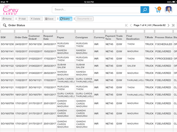177x132 pixels.
Task: Go to the previous page of records
Action: point(131,25)
